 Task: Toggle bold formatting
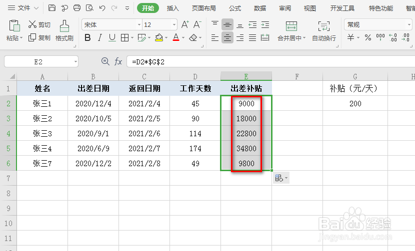87,37
